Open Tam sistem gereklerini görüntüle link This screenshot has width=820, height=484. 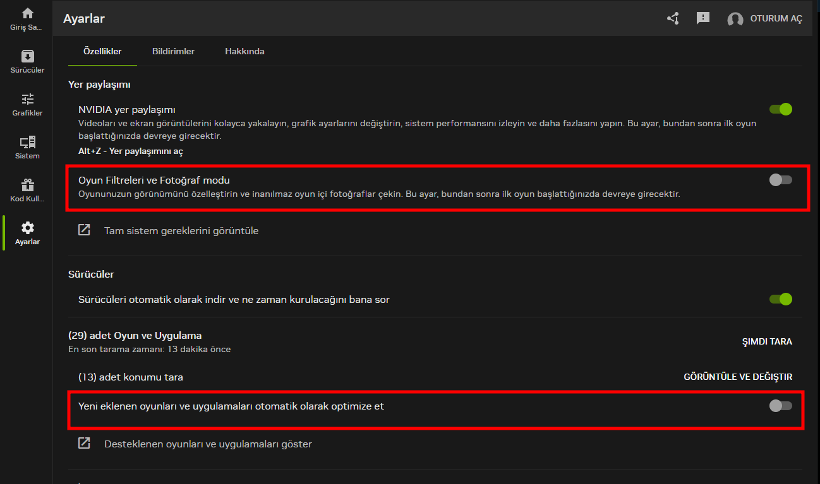[181, 231]
